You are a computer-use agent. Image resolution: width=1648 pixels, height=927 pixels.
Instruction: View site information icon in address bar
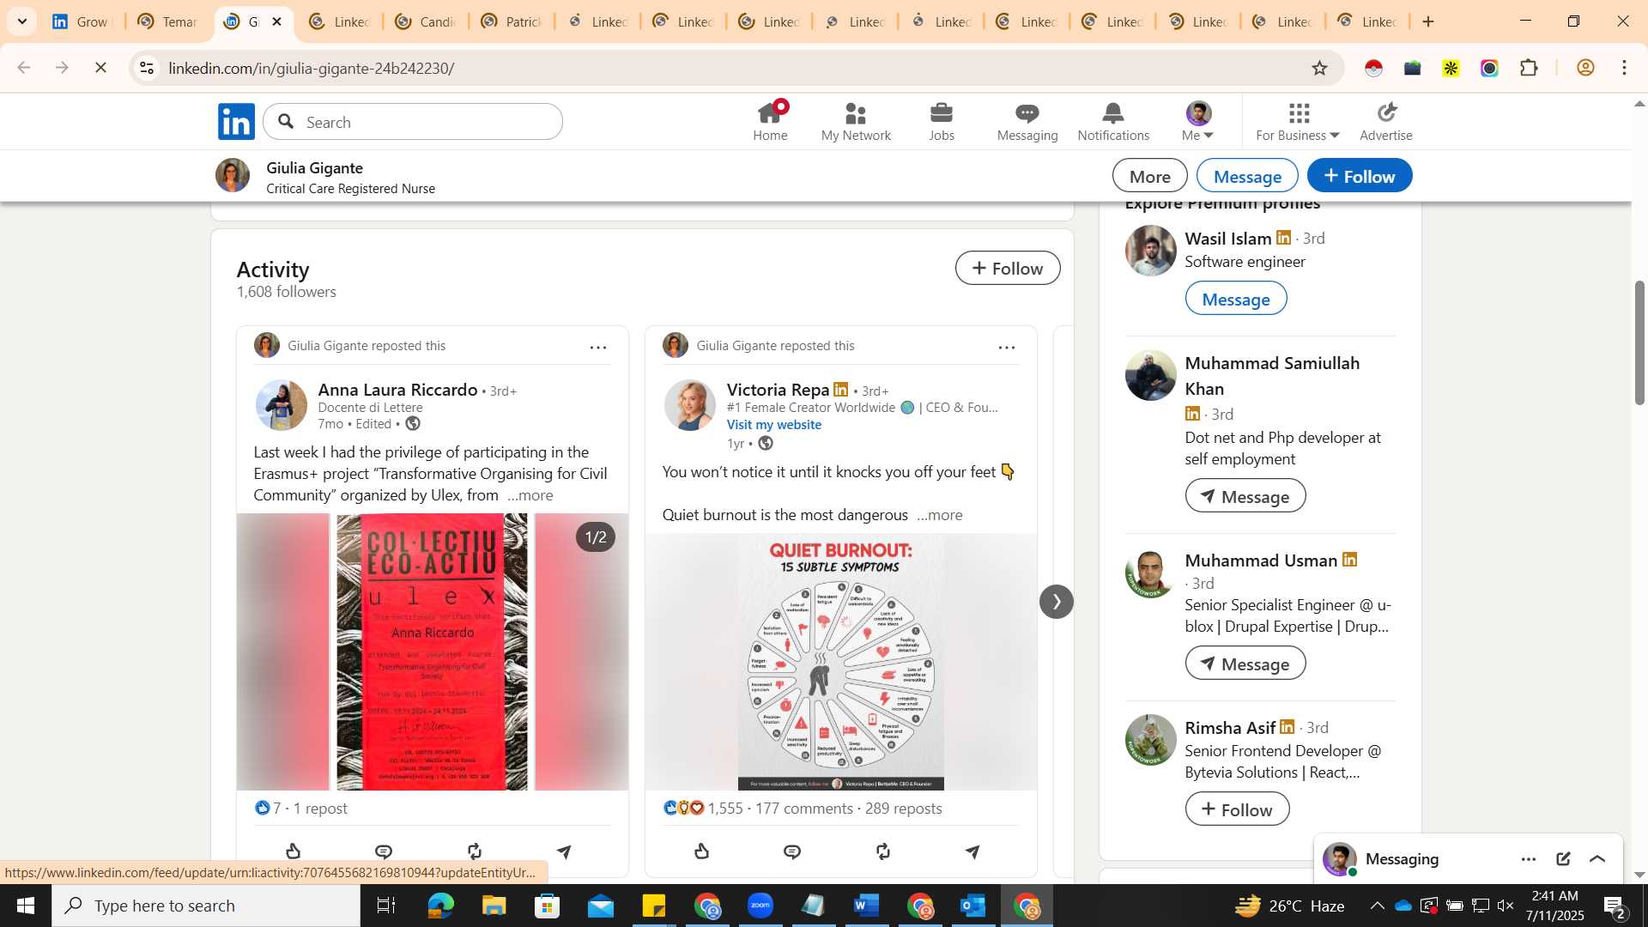click(147, 68)
